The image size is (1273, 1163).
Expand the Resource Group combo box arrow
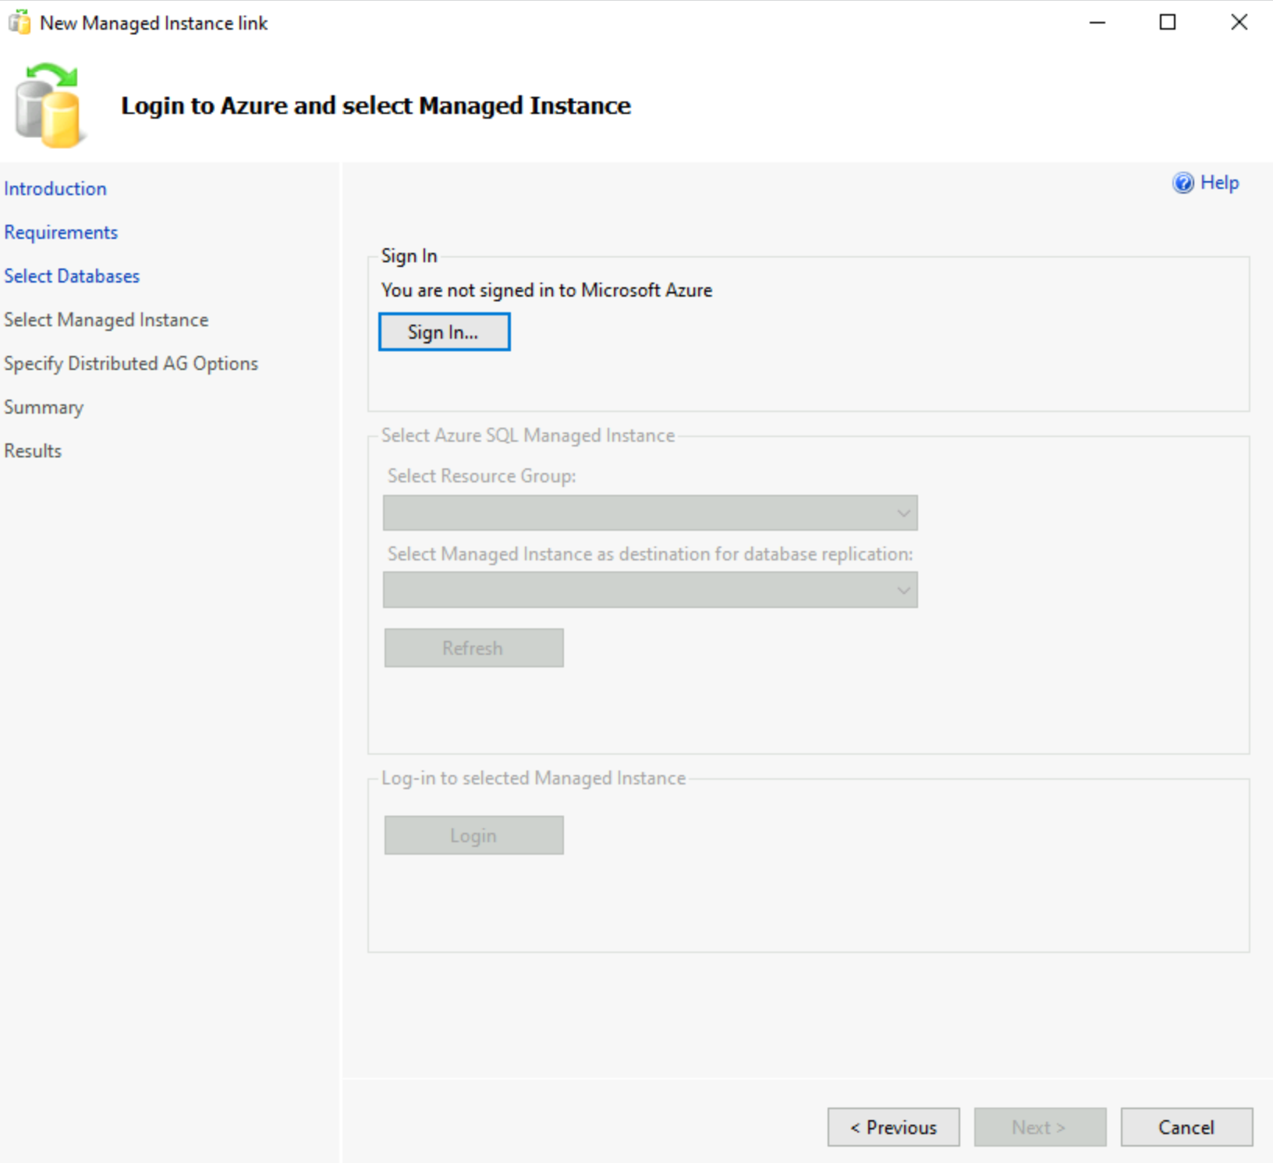pyautogui.click(x=903, y=513)
